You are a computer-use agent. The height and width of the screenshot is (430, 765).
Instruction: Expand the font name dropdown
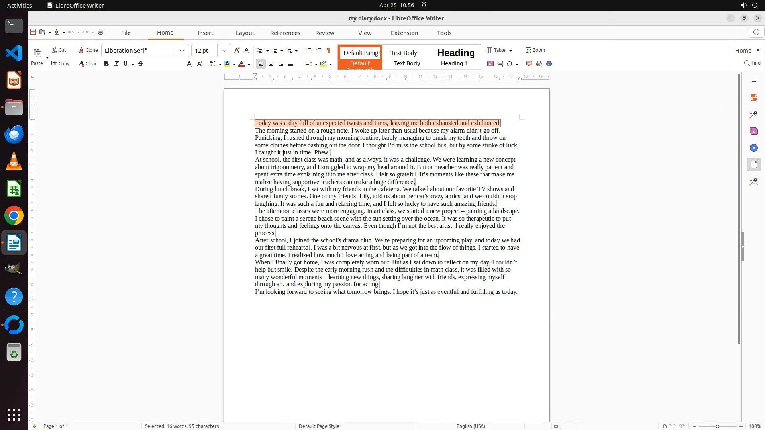(x=182, y=51)
